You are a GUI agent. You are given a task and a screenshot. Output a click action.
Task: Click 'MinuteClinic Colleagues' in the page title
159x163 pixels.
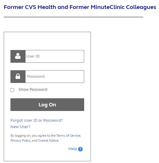tap(123, 7)
